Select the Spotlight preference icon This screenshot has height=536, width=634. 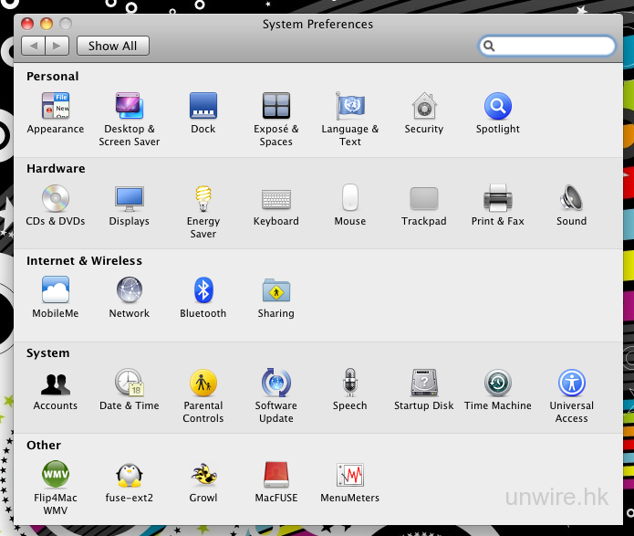[497, 107]
